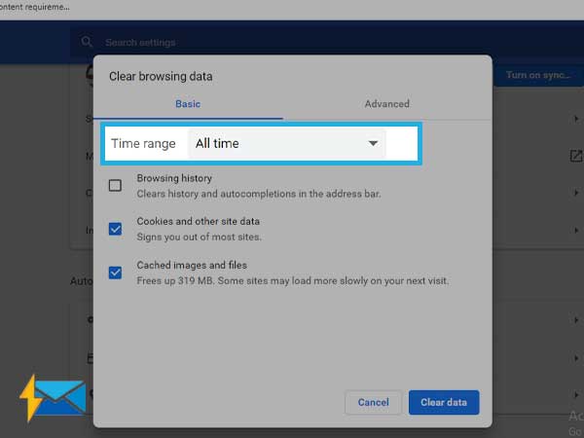Screen dimensions: 584x438
Task: Click the Browsing history label text
Action: point(174,178)
